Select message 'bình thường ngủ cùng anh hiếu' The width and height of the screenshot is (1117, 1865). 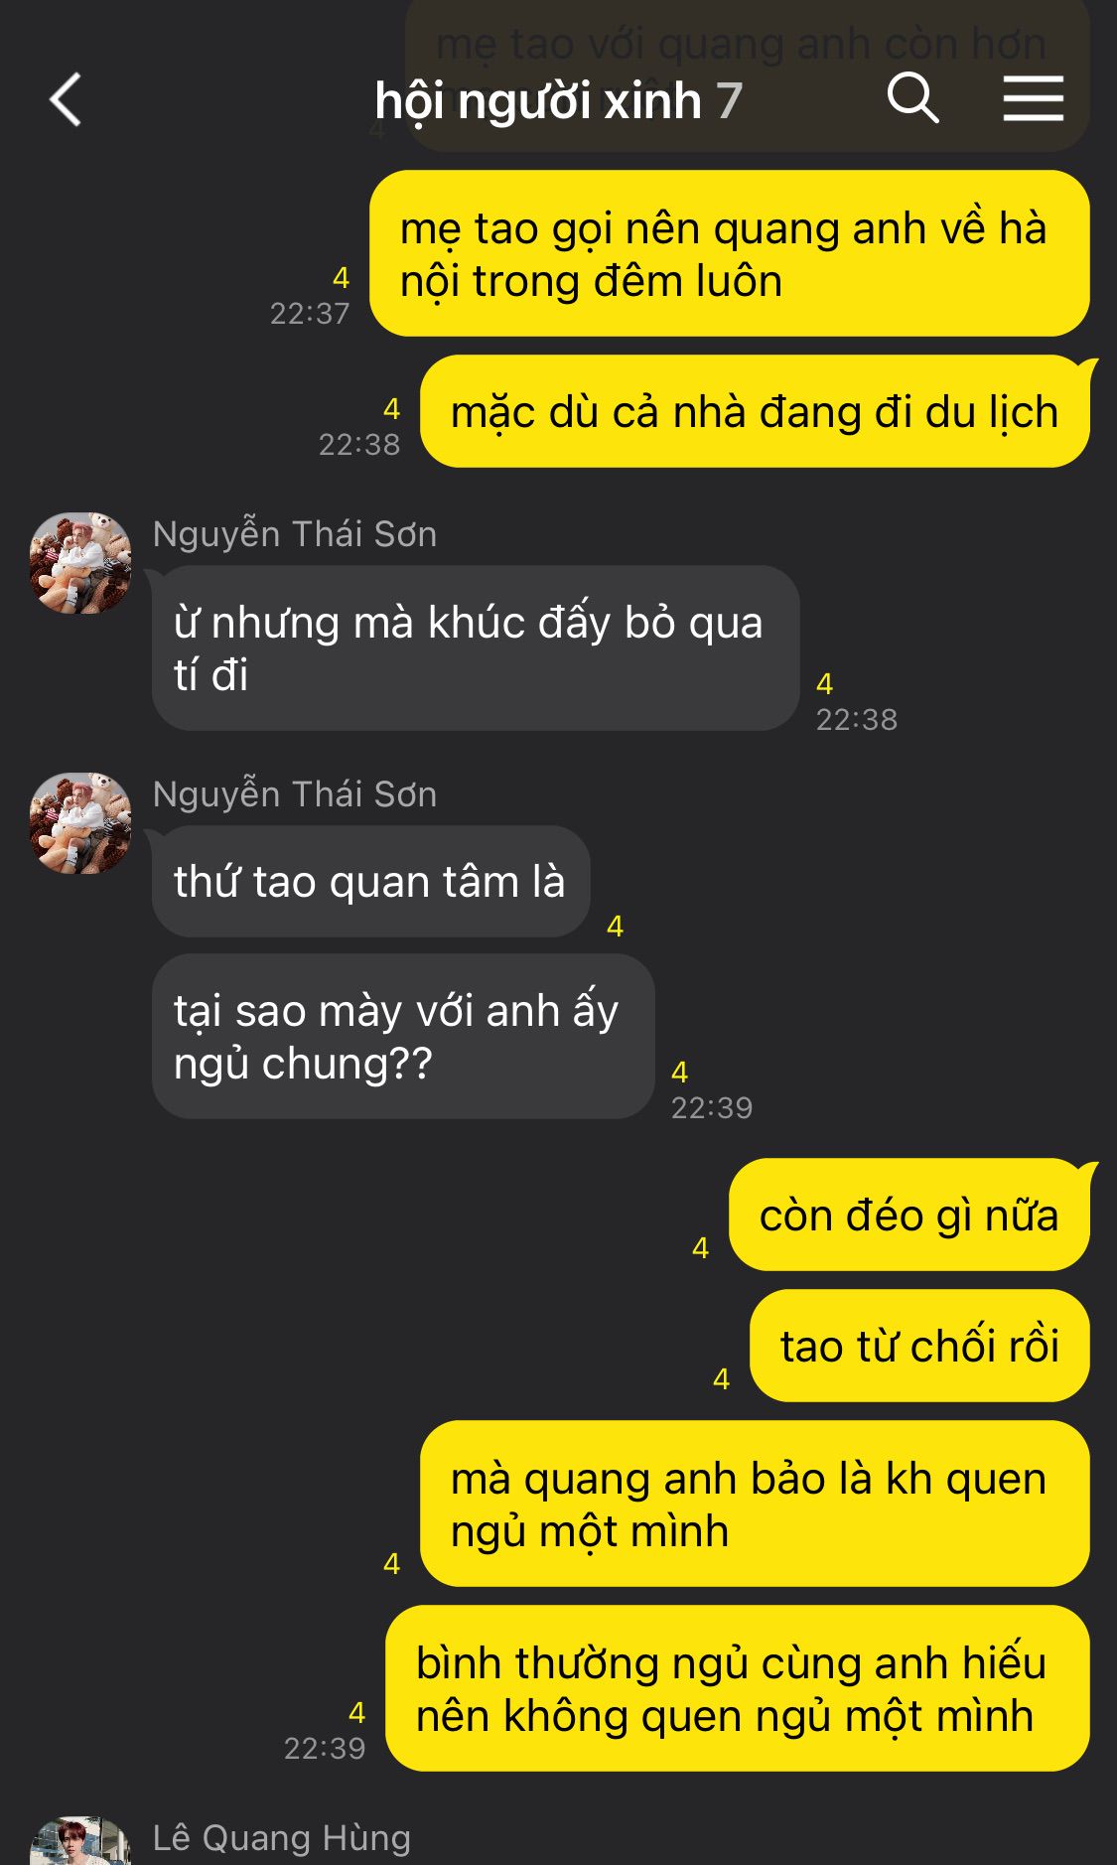pos(738,1689)
